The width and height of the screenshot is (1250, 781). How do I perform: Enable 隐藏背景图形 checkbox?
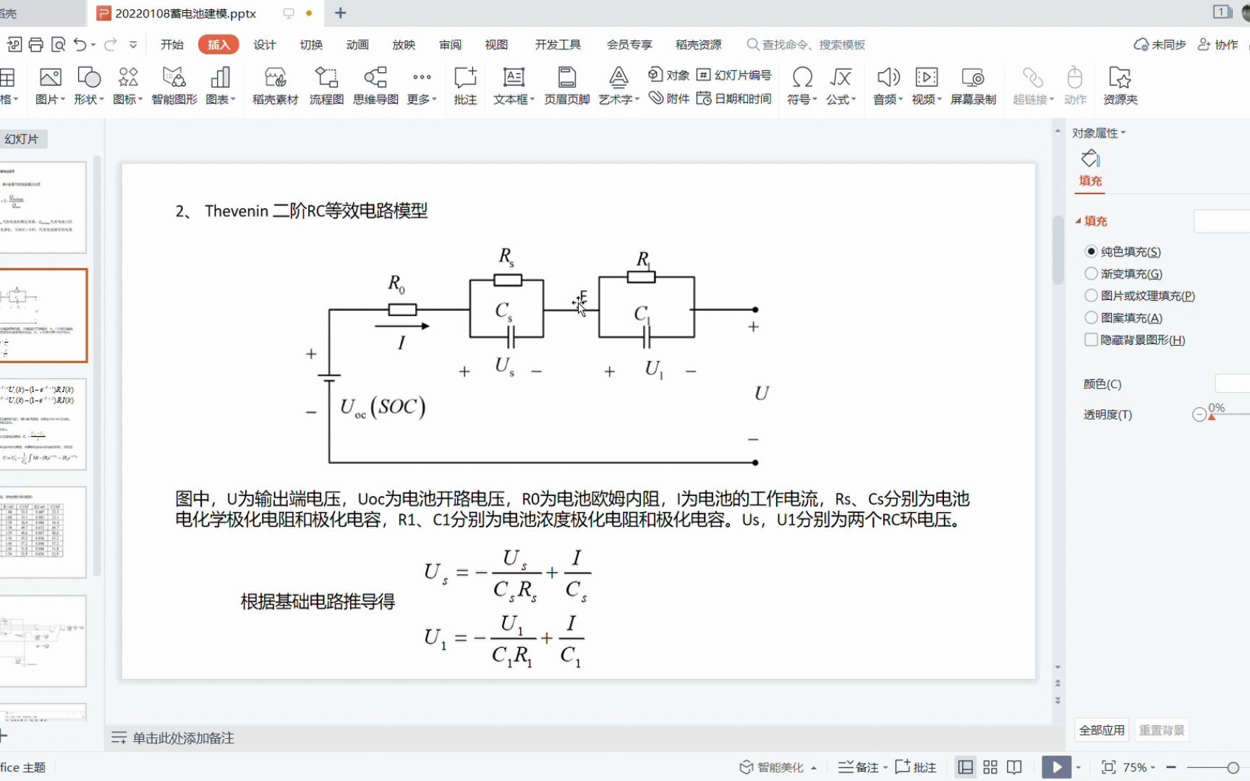(x=1090, y=339)
